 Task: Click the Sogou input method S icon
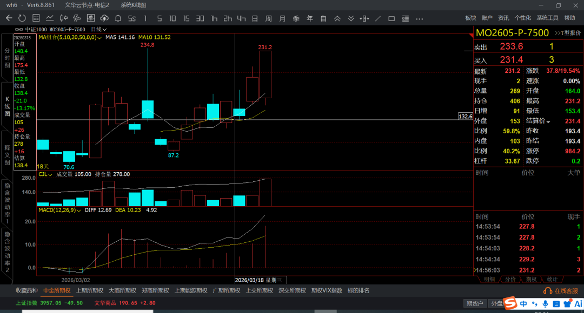tap(510, 303)
